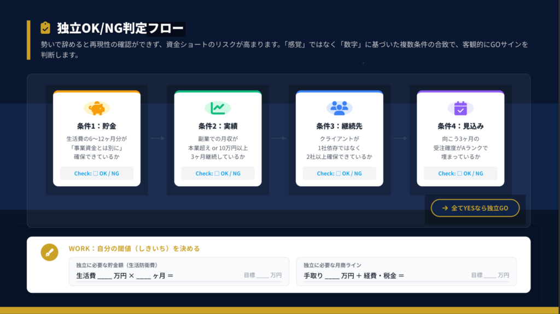This screenshot has width=560, height=314.
Task: Click the WORK：自分の閾値 heading text
Action: click(134, 248)
